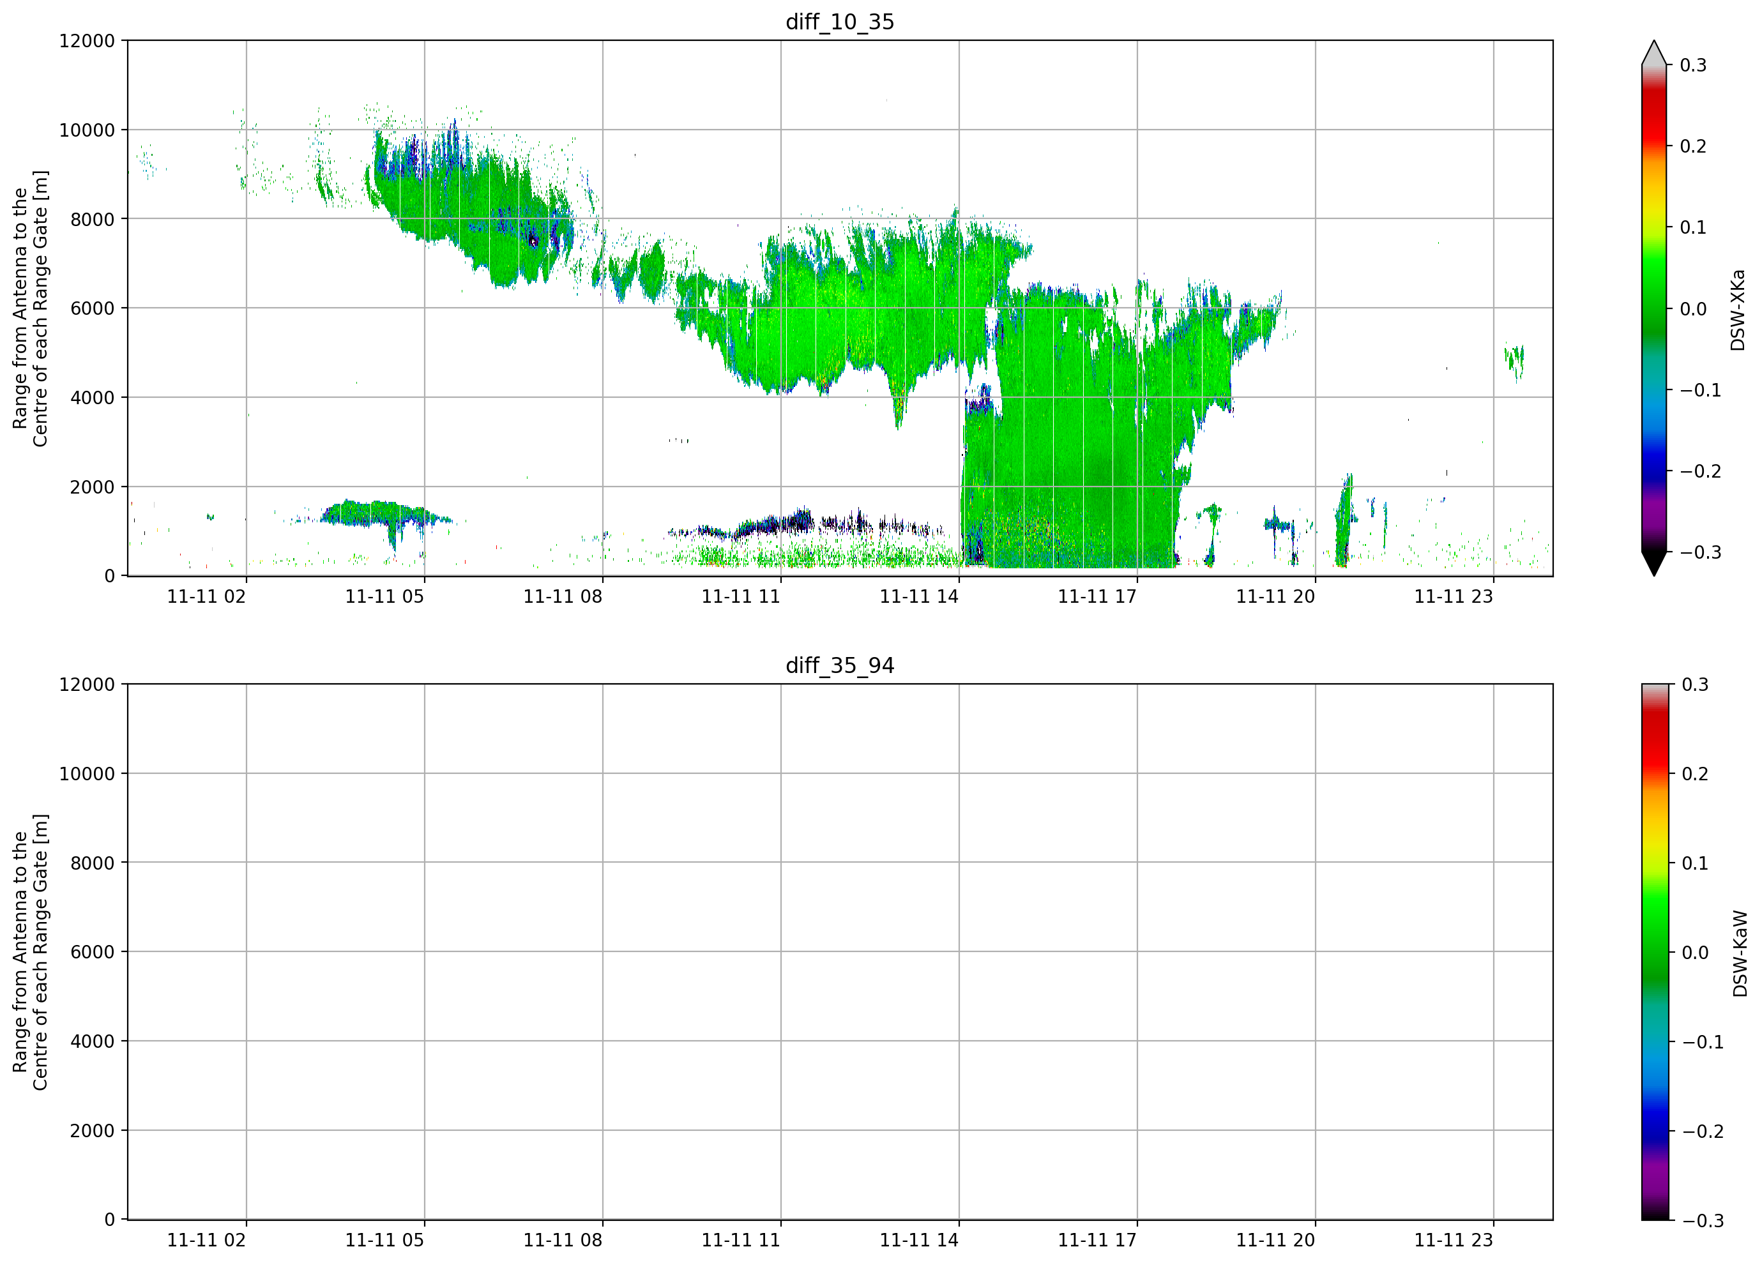The height and width of the screenshot is (1263, 1762).
Task: Click the 4000 tick in diff_10_35 plot
Action: coord(93,398)
